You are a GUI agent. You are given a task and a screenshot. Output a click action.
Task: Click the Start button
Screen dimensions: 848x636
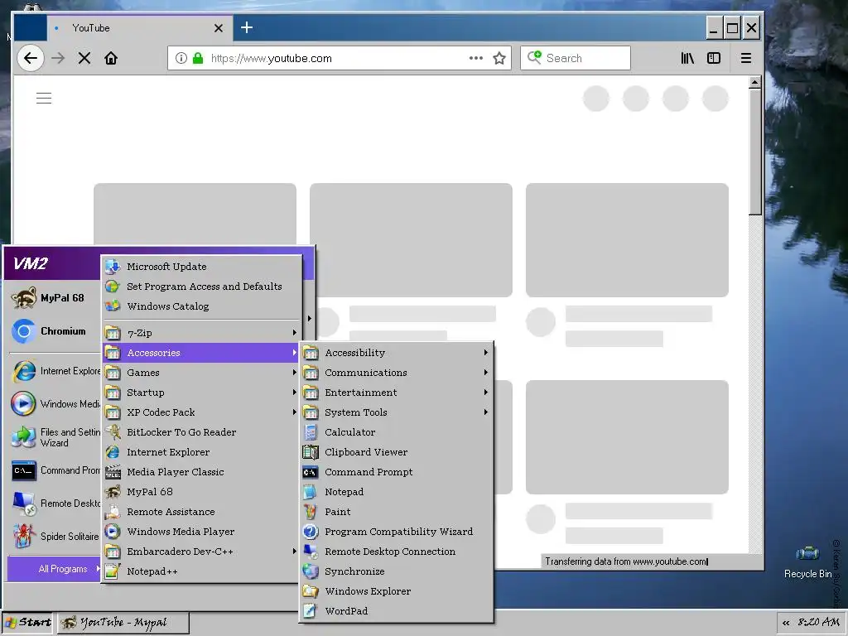point(28,623)
